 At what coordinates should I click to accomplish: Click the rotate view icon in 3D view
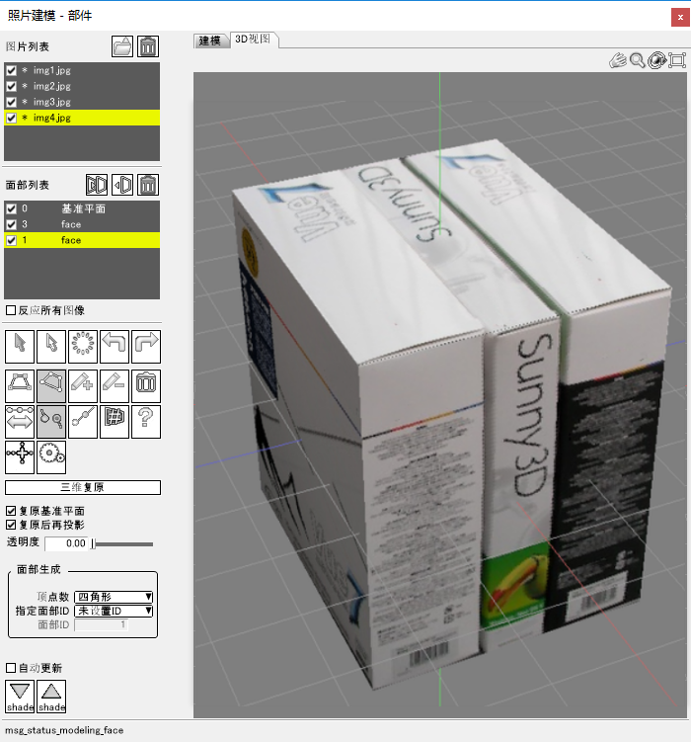click(x=657, y=60)
